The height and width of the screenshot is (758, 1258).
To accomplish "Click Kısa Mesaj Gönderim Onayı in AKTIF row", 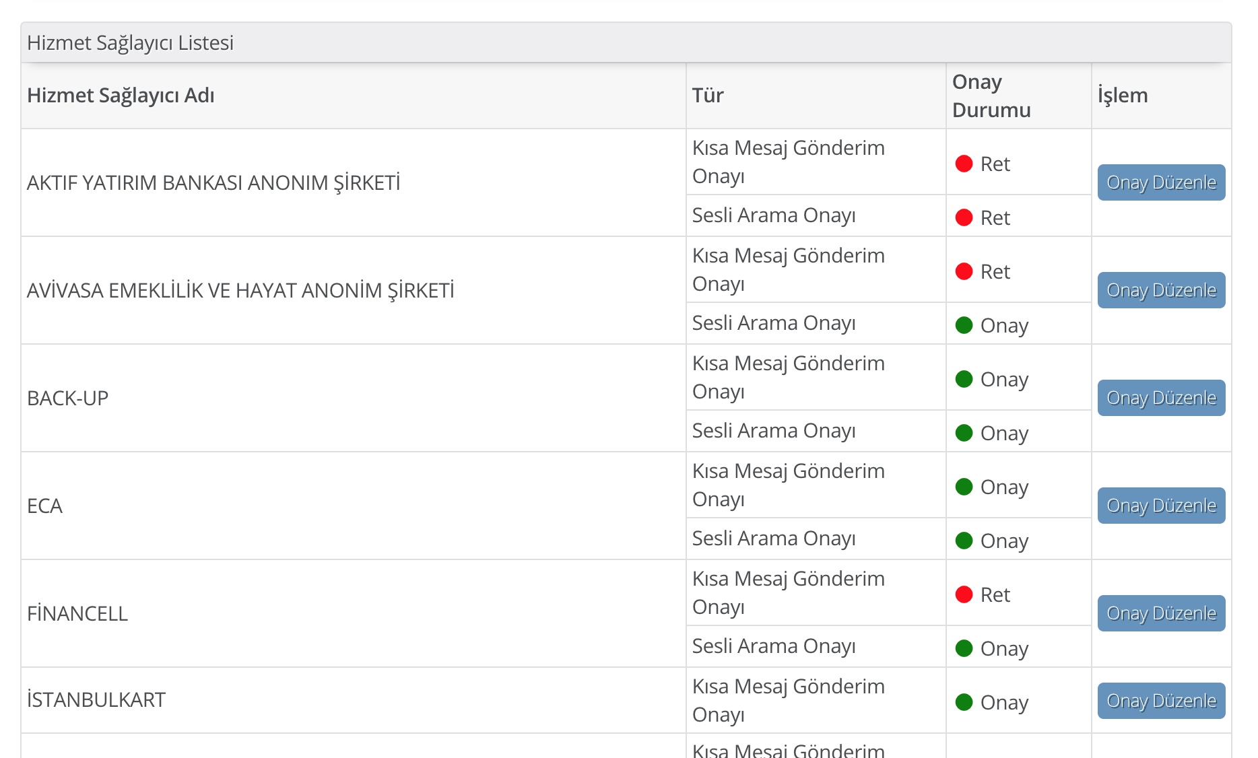I will (x=789, y=162).
